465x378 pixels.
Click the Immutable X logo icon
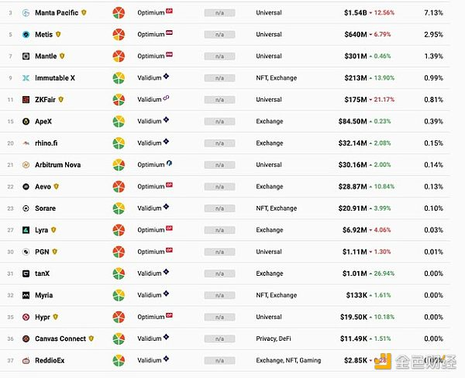coord(27,78)
